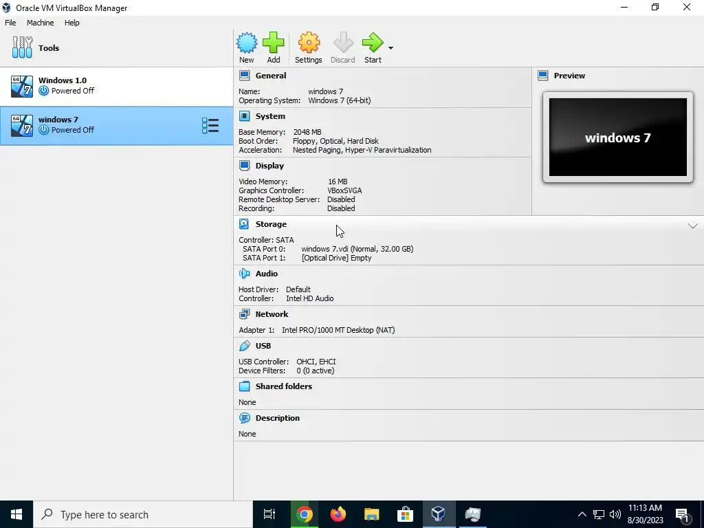Image resolution: width=704 pixels, height=528 pixels.
Task: Click the volume speaker tray icon
Action: (x=615, y=514)
